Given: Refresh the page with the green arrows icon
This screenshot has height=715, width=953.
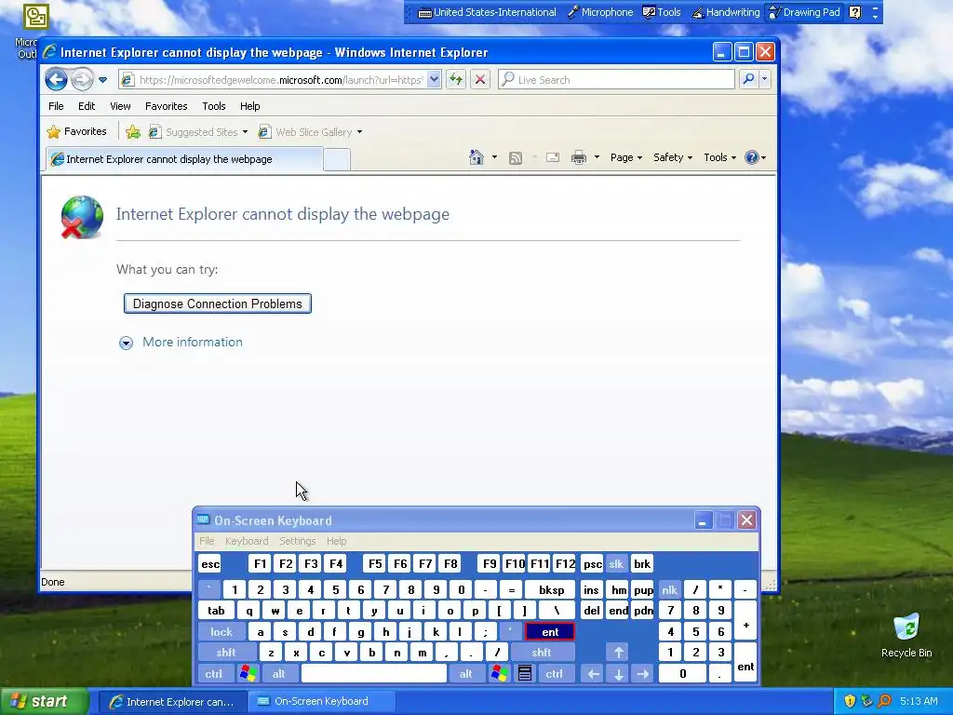Looking at the screenshot, I should (456, 80).
